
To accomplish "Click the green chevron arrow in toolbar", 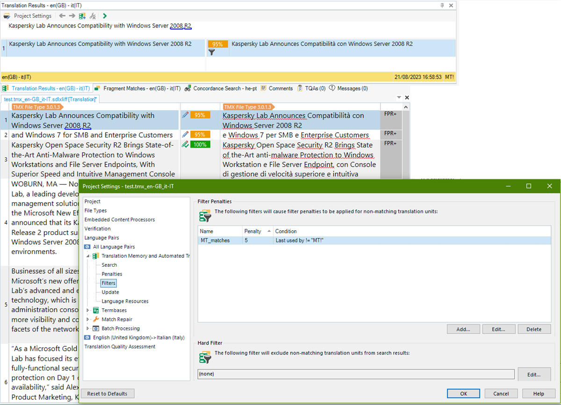I will coord(104,16).
